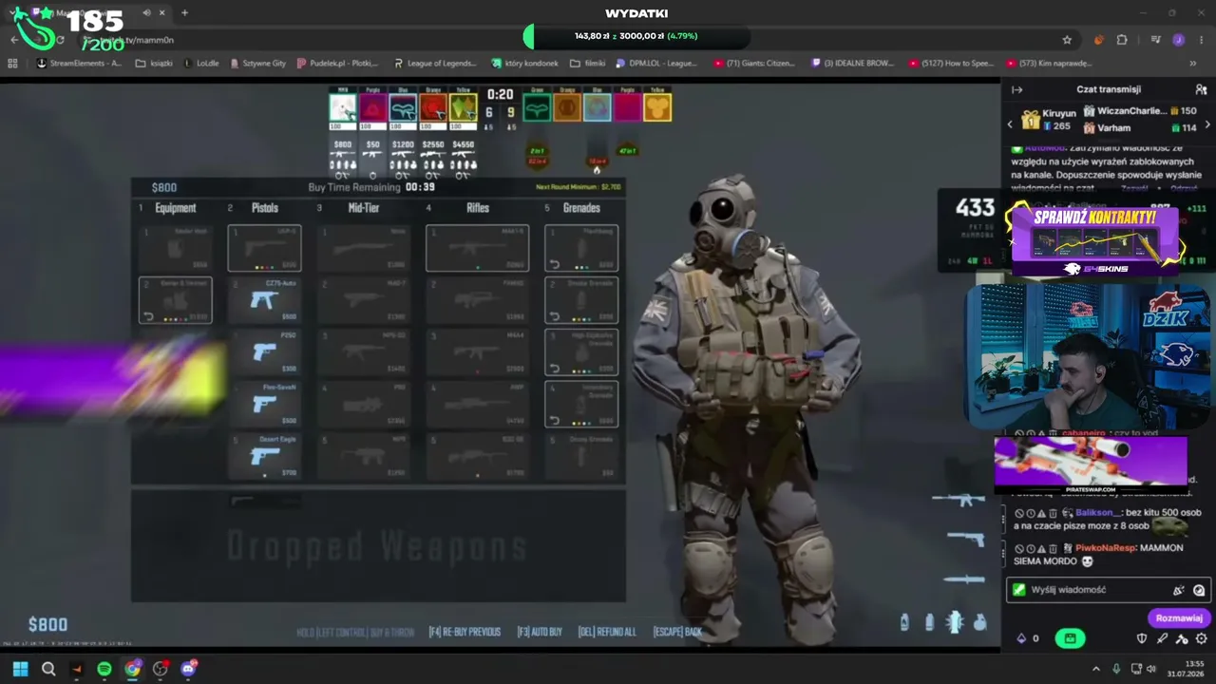
Task: Claim the green channel points bonus
Action: click(x=1070, y=638)
